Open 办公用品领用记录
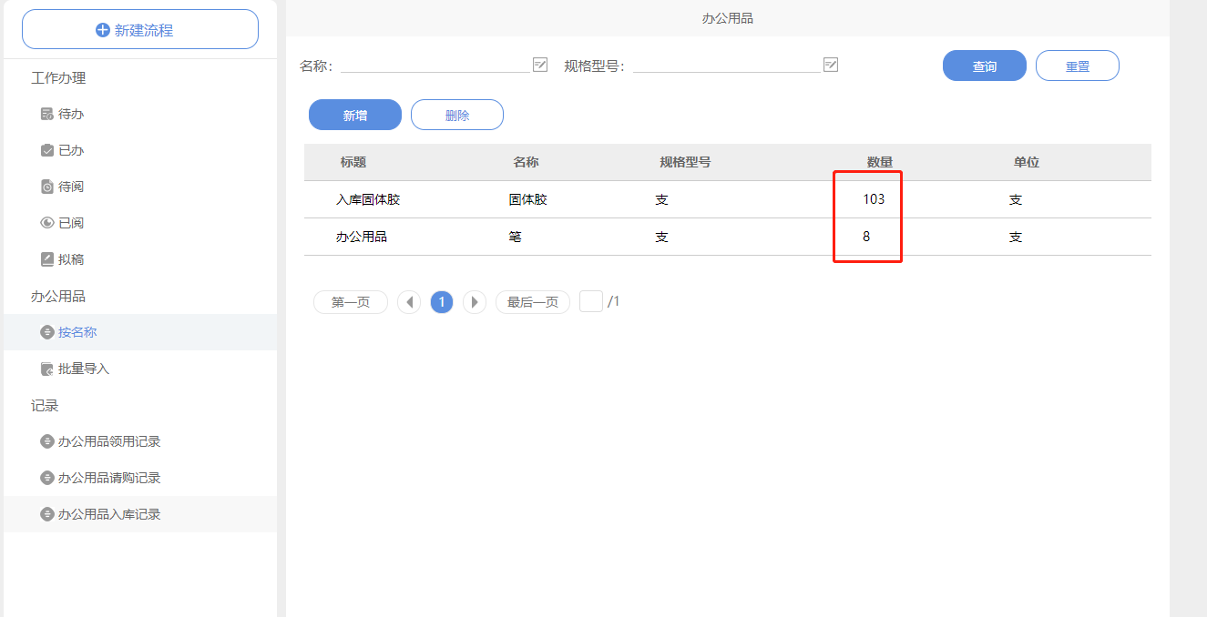Image resolution: width=1207 pixels, height=617 pixels. coord(140,441)
